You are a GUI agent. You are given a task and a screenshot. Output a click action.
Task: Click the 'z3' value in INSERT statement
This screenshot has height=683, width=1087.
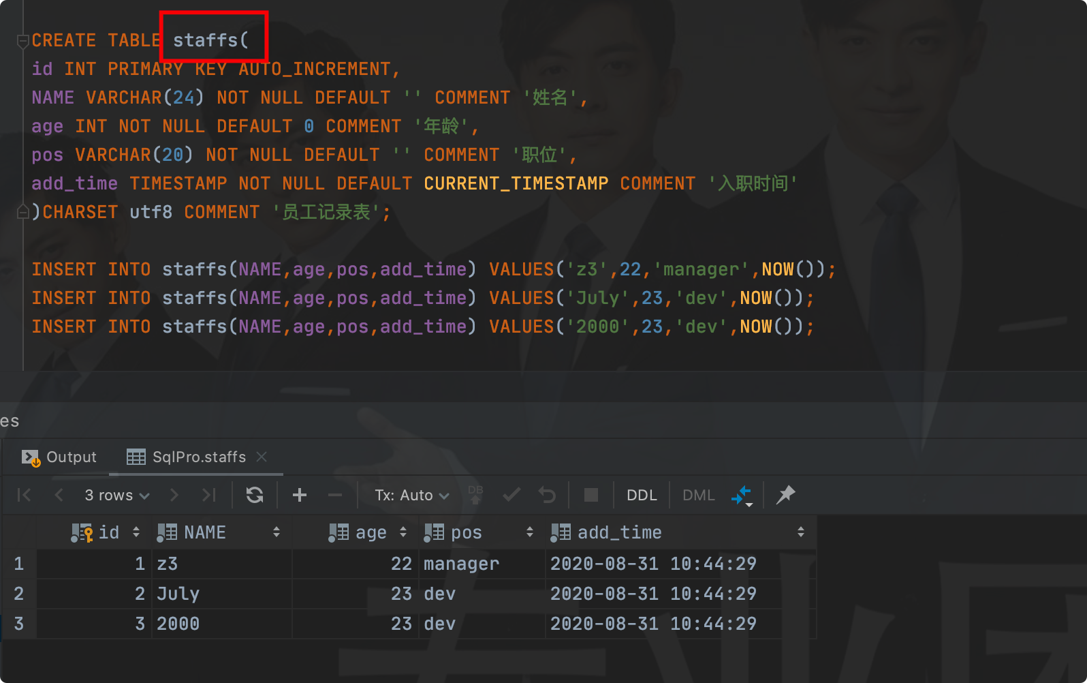coord(586,269)
